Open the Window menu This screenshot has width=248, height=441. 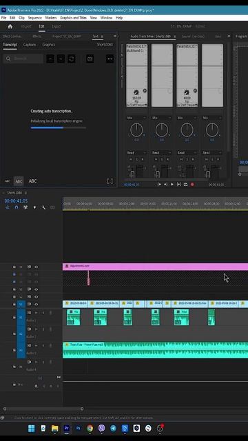tap(106, 18)
